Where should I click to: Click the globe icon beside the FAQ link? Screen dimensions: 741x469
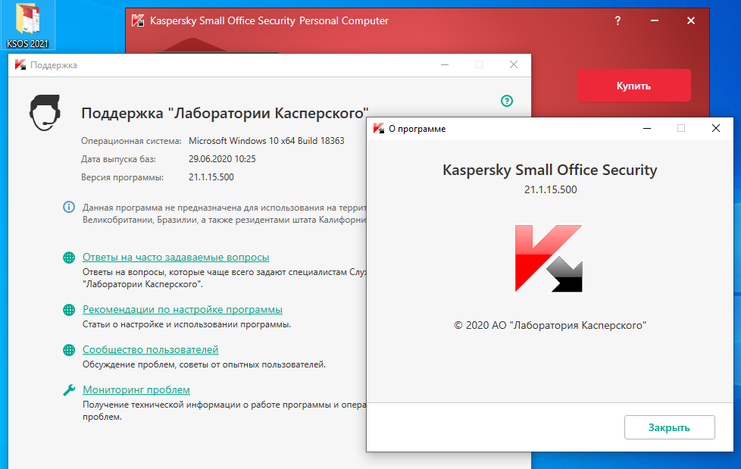pyautogui.click(x=69, y=258)
